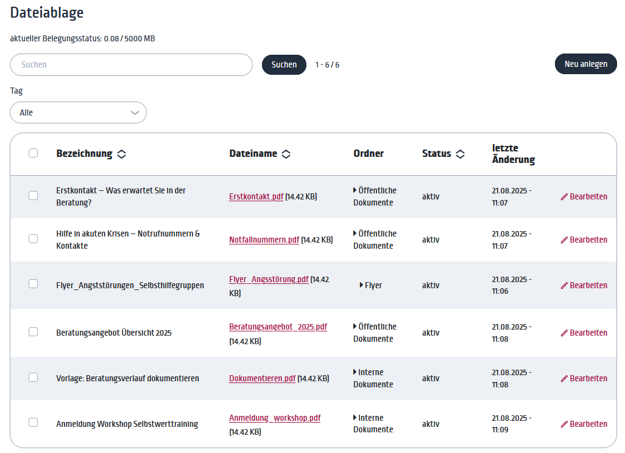
Task: Focus the Suchen search input field
Action: (x=131, y=64)
